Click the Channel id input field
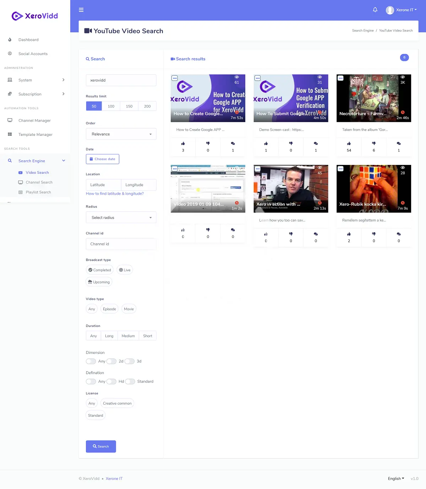Screen dimensions: 426x489 [x=121, y=244]
